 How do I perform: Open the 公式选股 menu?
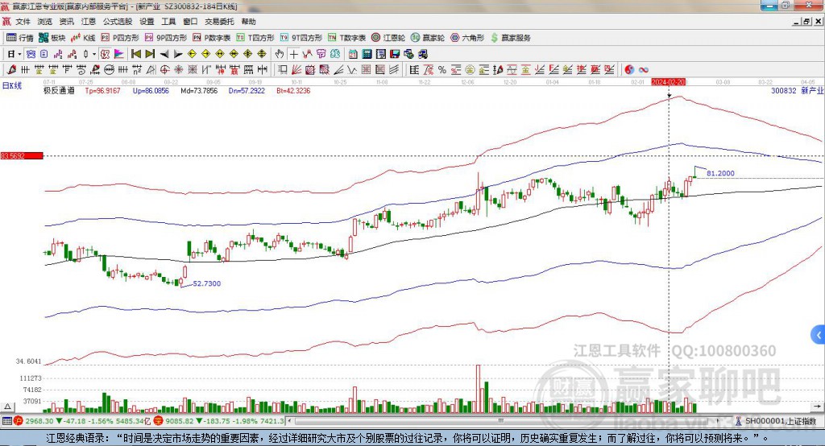[x=118, y=22]
